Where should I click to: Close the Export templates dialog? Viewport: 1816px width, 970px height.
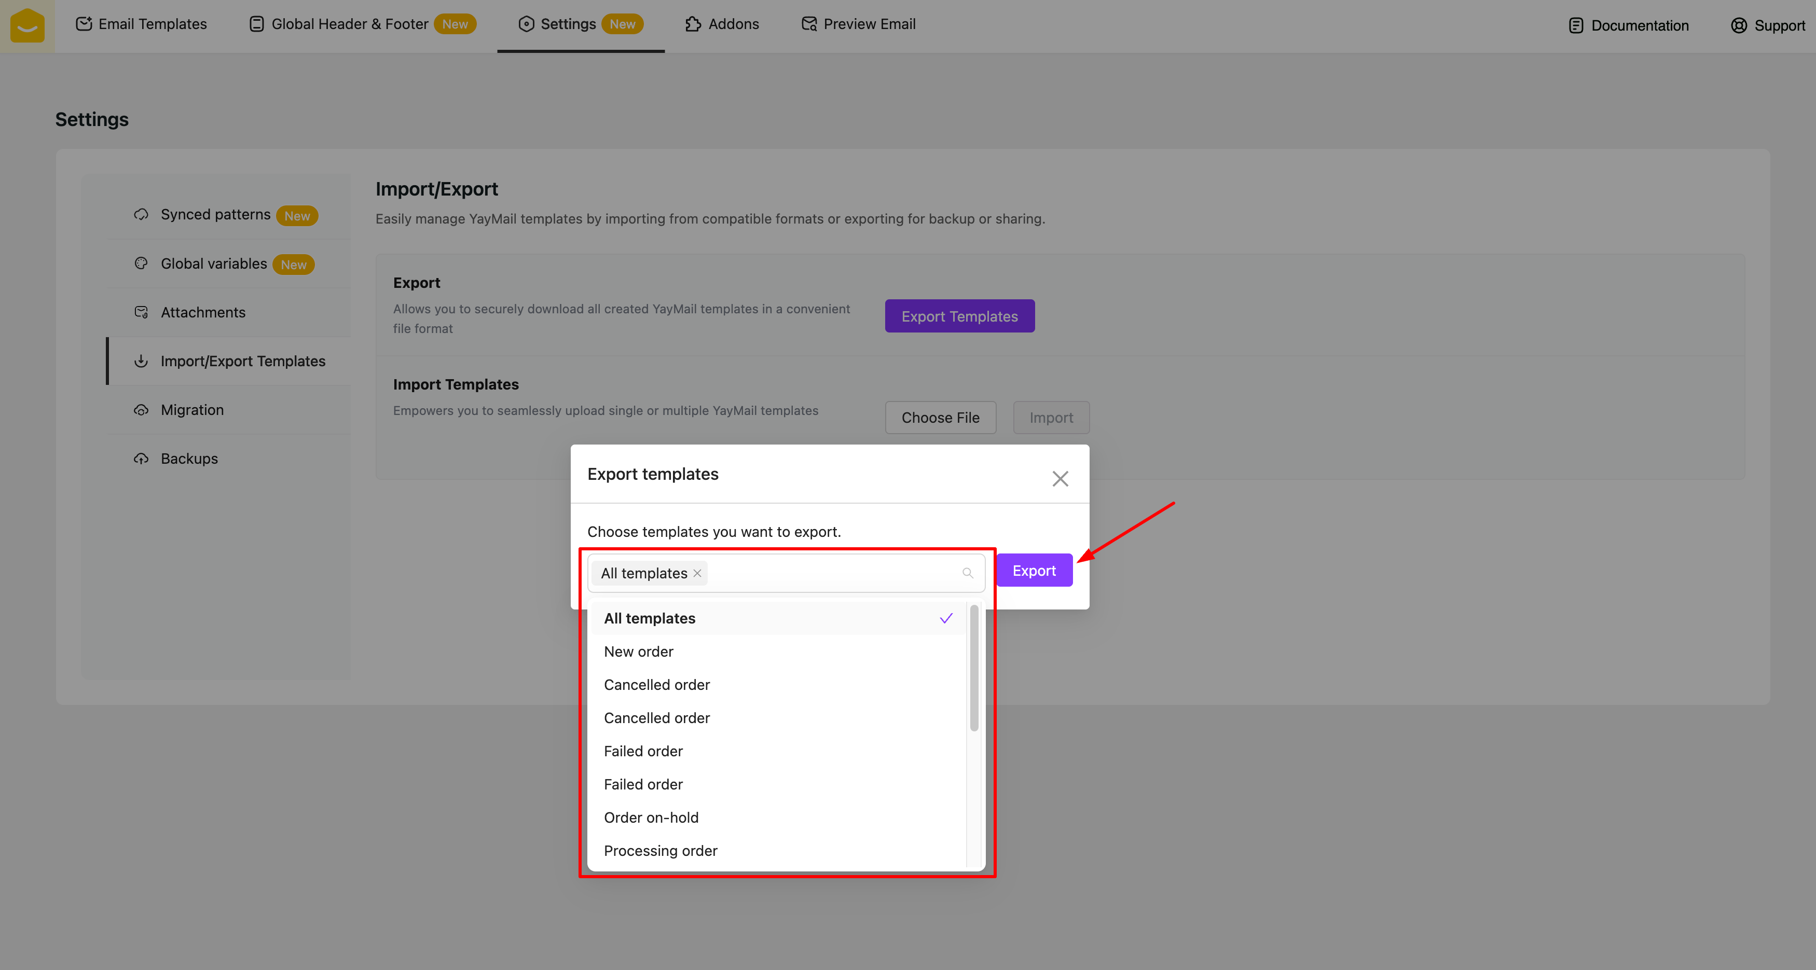pyautogui.click(x=1060, y=479)
